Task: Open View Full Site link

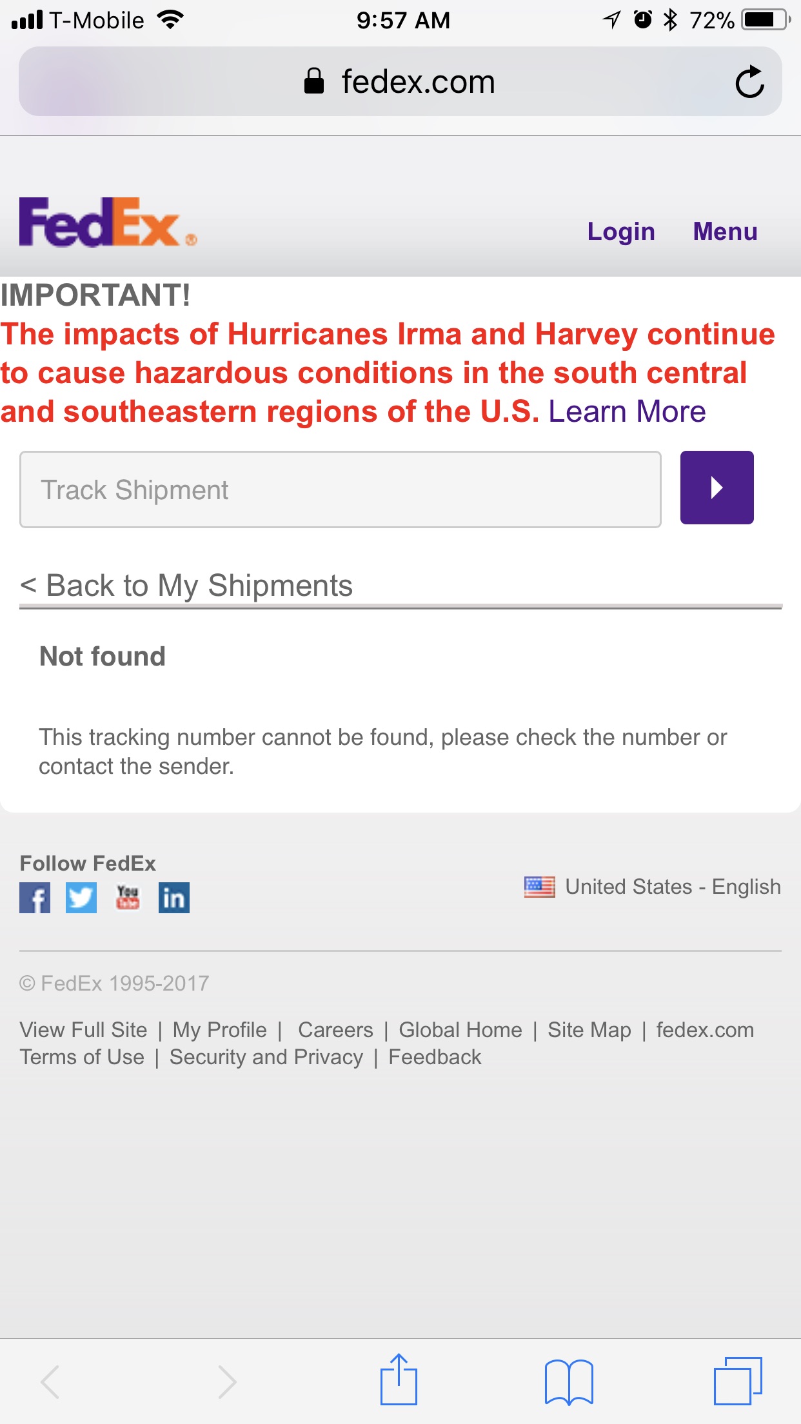Action: (x=84, y=1030)
